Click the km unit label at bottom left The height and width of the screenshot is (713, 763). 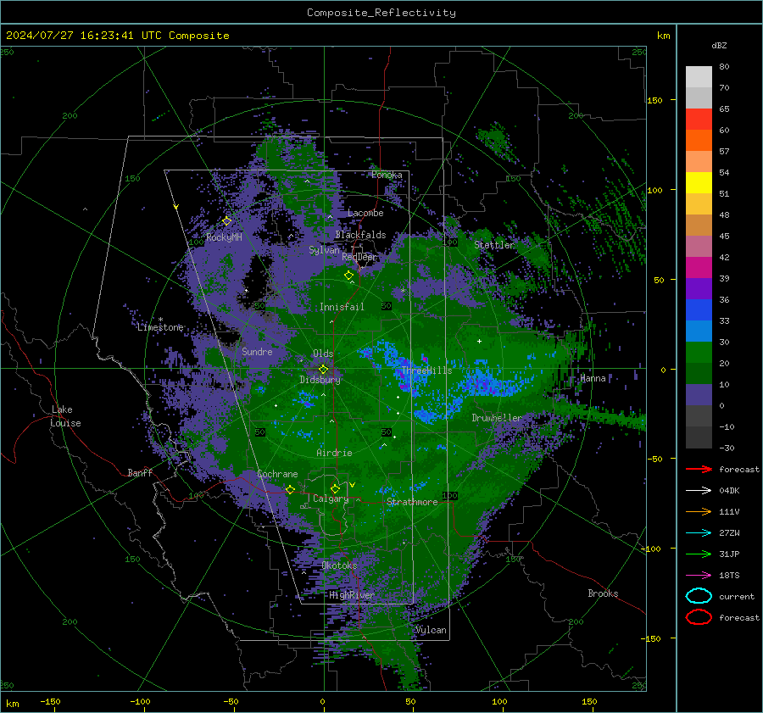point(12,704)
